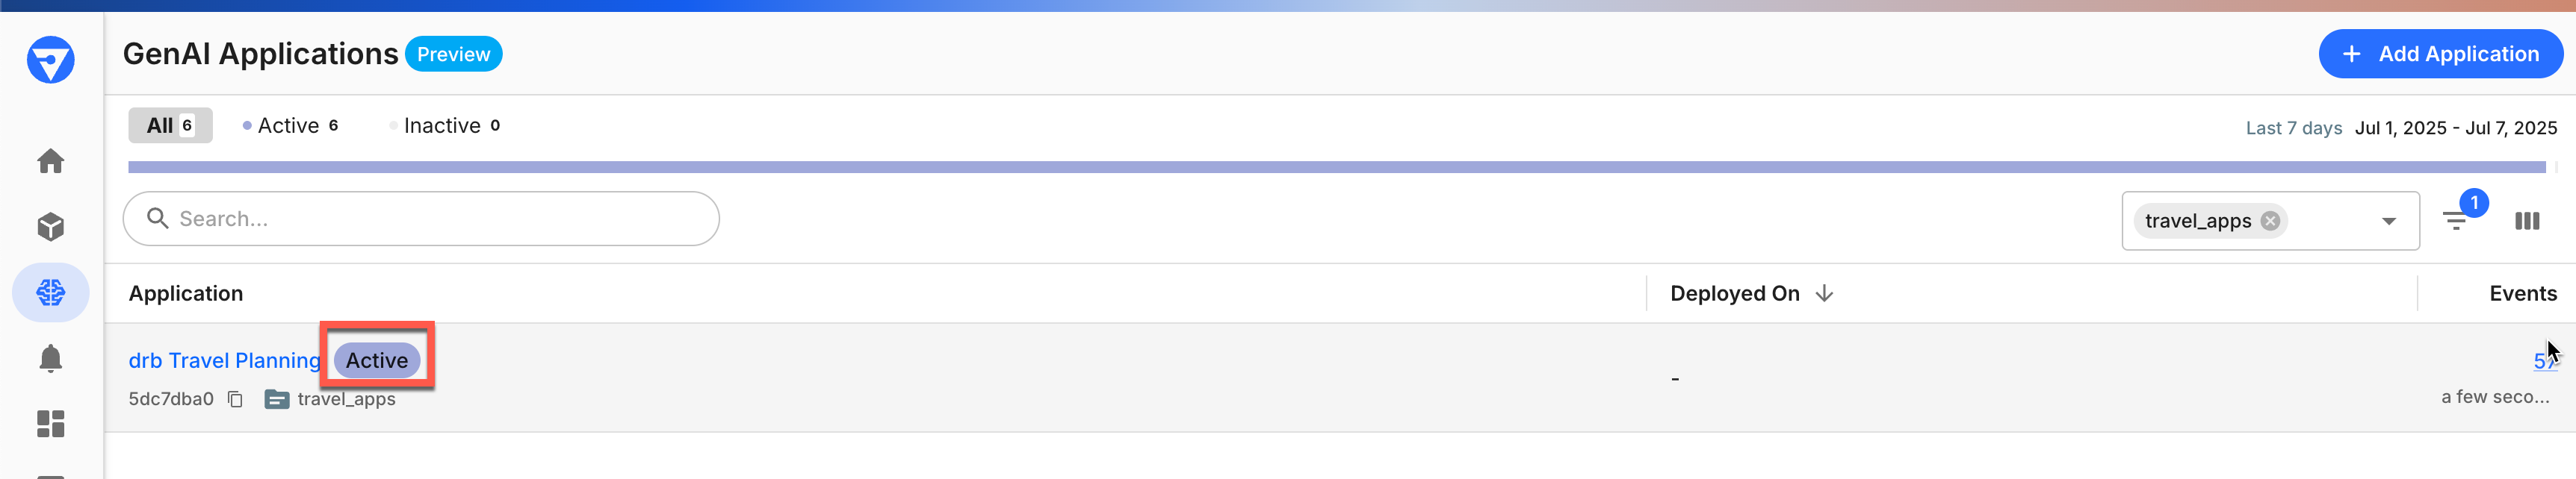Click the company logo at top left

click(50, 60)
